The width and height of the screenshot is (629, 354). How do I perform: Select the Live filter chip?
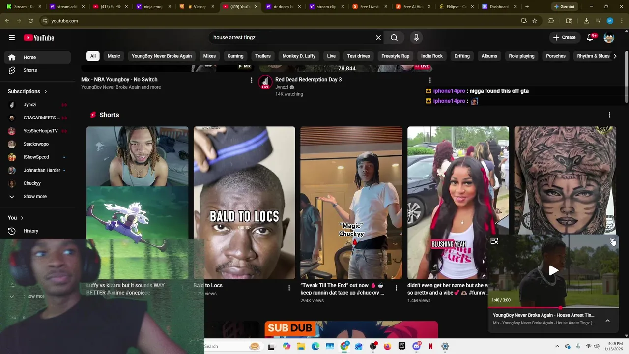pyautogui.click(x=331, y=56)
